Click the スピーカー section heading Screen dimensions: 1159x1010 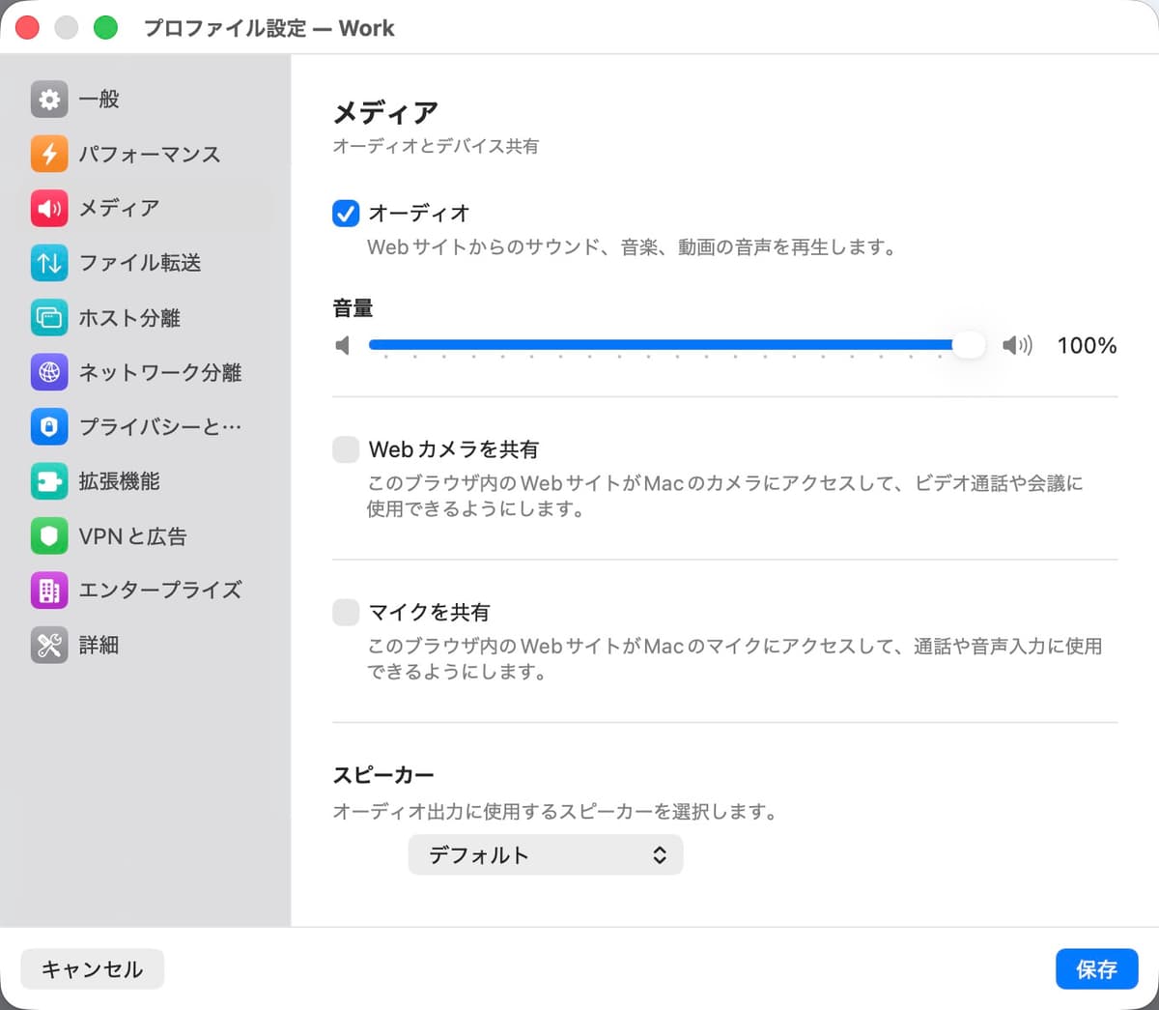coord(383,775)
